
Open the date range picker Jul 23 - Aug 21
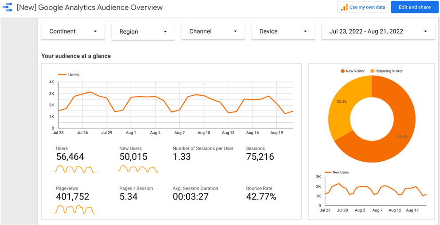(378, 31)
